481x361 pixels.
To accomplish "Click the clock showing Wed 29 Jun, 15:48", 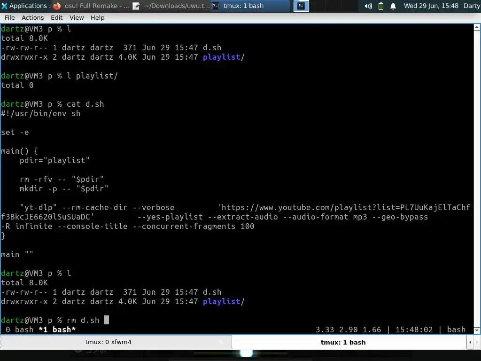I will 431,6.
